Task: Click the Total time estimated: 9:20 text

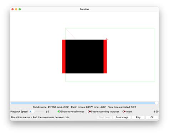Action: point(122,107)
